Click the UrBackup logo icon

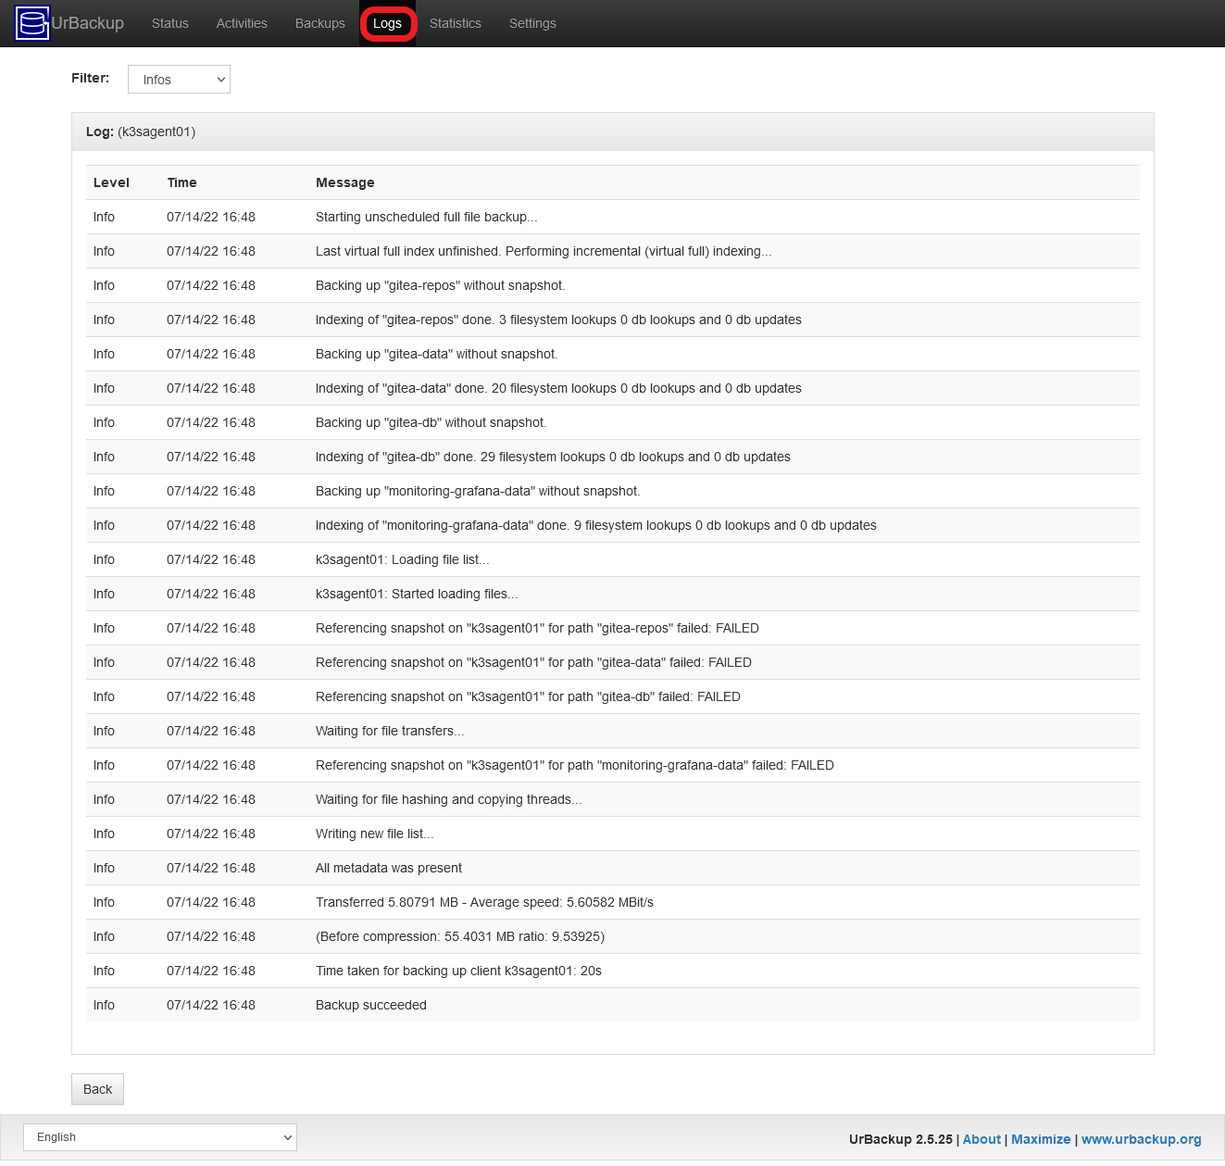[32, 23]
